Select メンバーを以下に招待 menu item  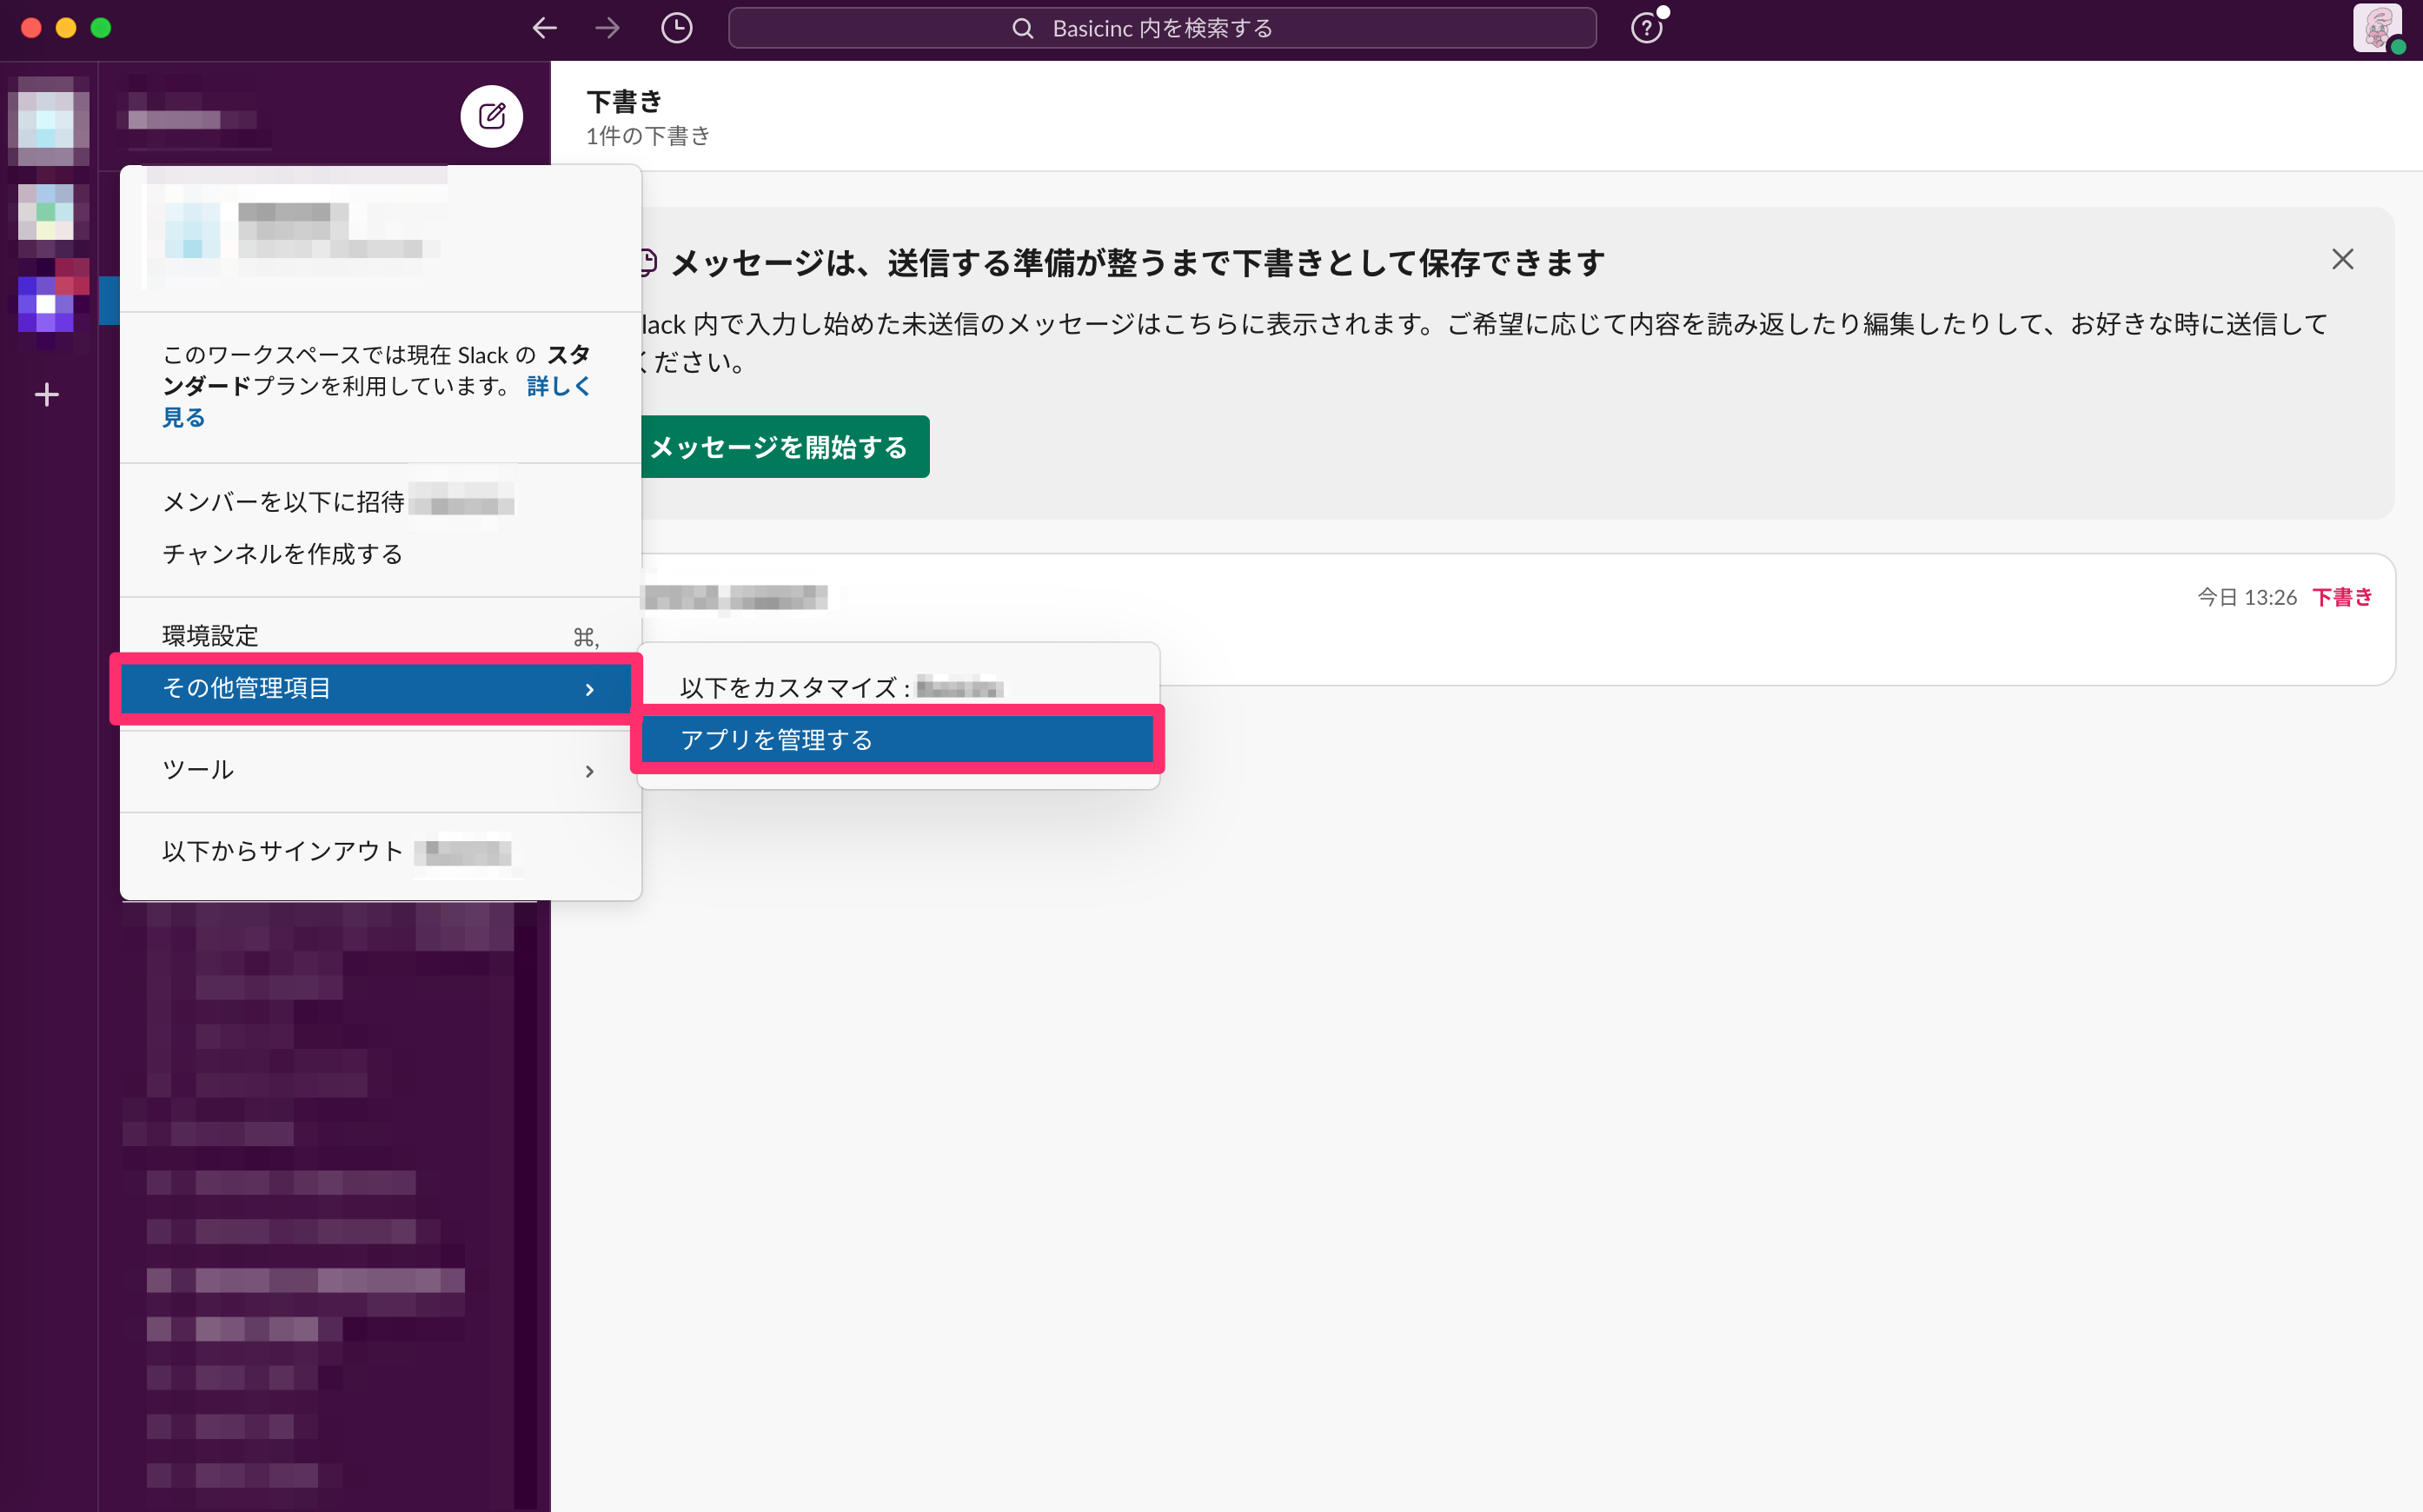[x=380, y=502]
